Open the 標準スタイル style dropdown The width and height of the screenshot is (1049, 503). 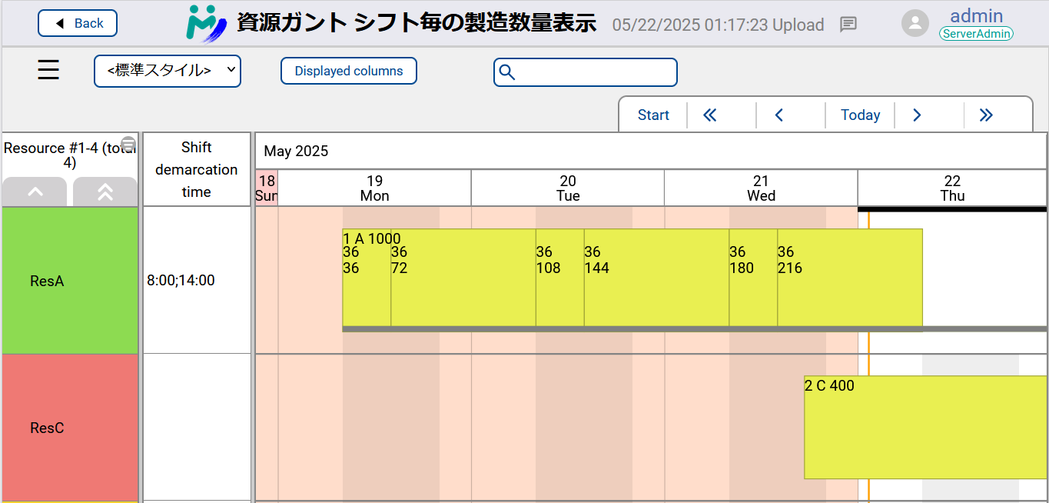[168, 71]
